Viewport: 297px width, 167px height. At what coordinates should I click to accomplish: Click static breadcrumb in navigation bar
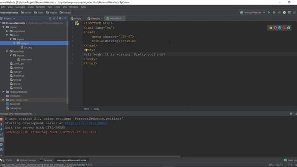click(39, 13)
